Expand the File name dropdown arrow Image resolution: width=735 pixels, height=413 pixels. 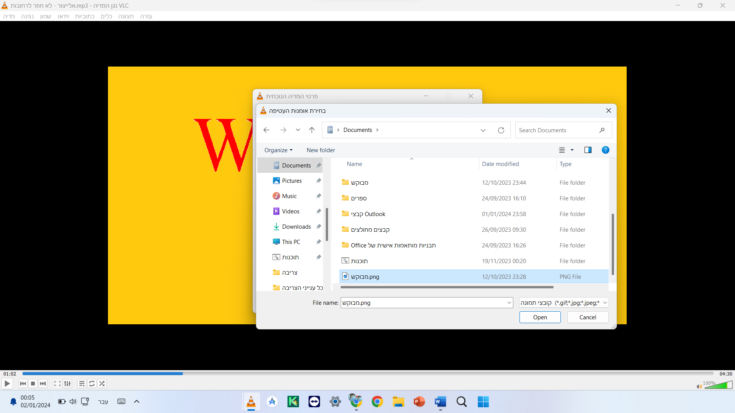pyautogui.click(x=509, y=303)
